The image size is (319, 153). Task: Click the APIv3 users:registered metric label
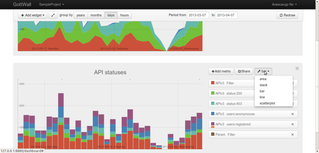tap(233, 124)
